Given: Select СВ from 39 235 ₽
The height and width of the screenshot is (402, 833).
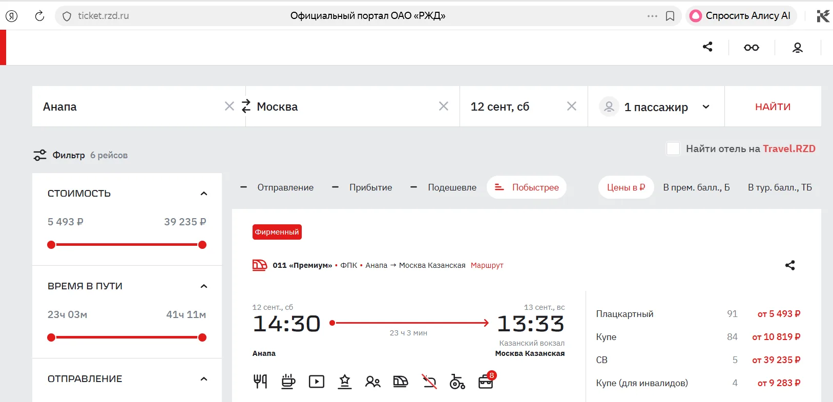Looking at the screenshot, I should point(698,360).
